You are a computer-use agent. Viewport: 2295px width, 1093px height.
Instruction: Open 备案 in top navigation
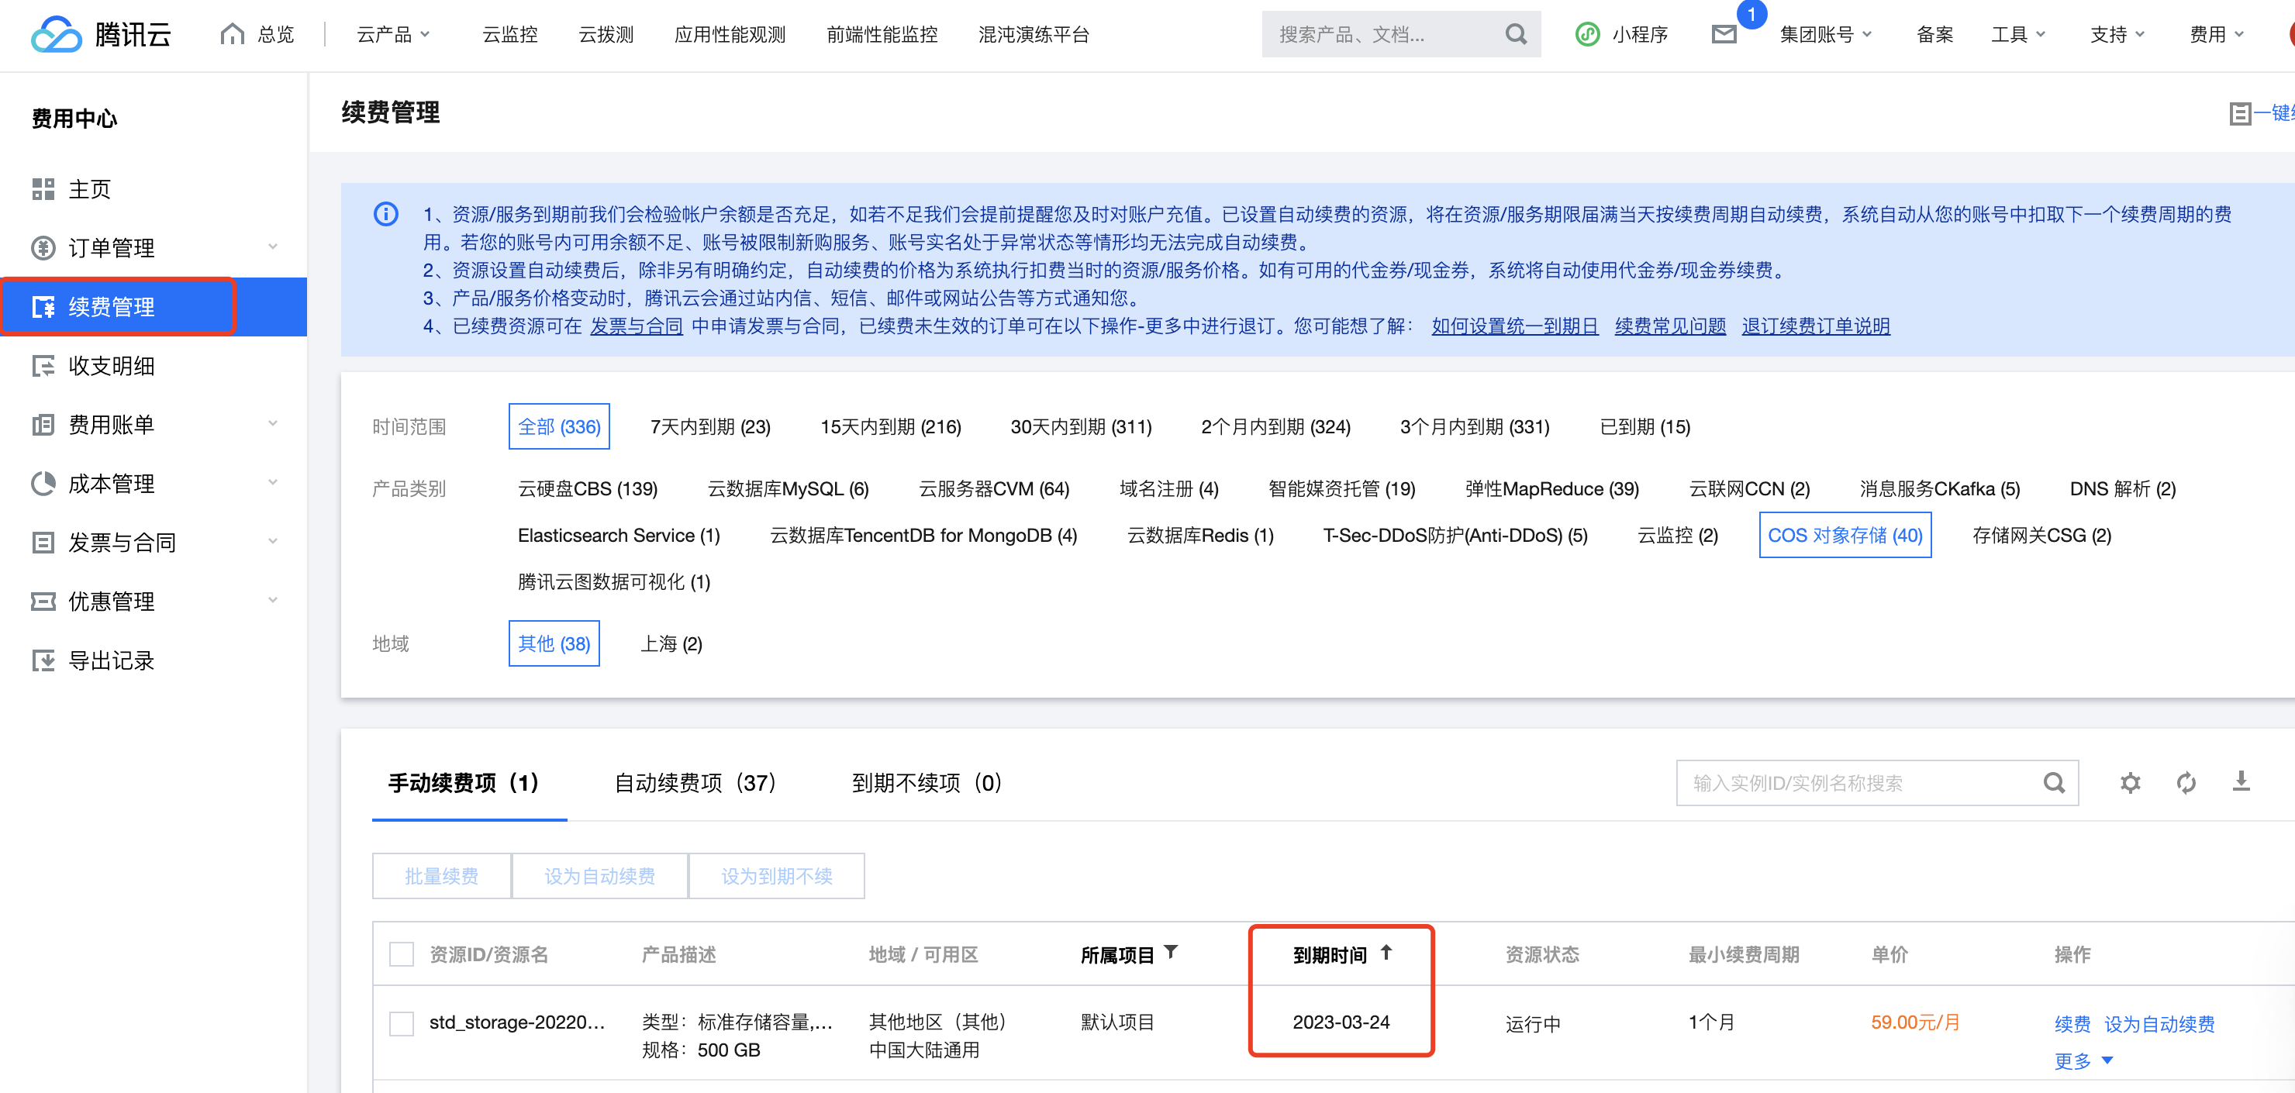[1934, 35]
